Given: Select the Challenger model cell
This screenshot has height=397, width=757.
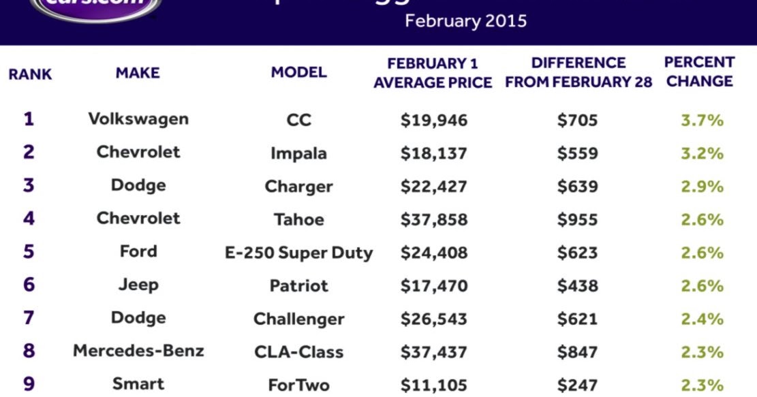Looking at the screenshot, I should point(298,319).
